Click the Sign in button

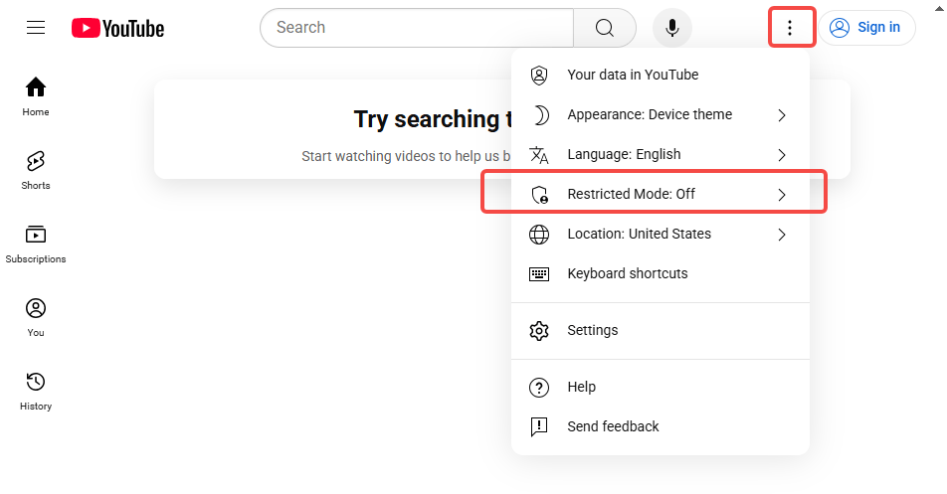click(x=866, y=28)
